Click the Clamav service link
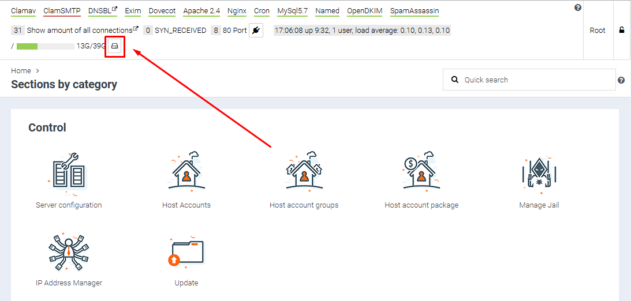The image size is (631, 301). 23,11
